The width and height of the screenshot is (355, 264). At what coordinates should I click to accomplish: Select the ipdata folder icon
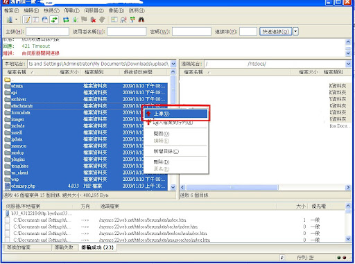pos(8,139)
